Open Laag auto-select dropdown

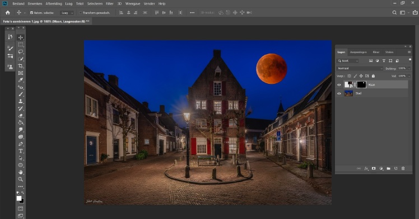pyautogui.click(x=67, y=12)
